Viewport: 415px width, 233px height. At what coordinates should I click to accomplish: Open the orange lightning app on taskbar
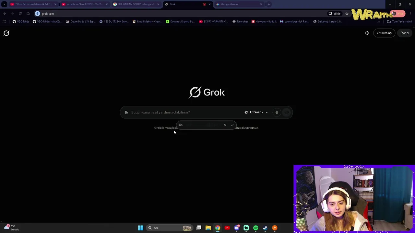point(275,228)
